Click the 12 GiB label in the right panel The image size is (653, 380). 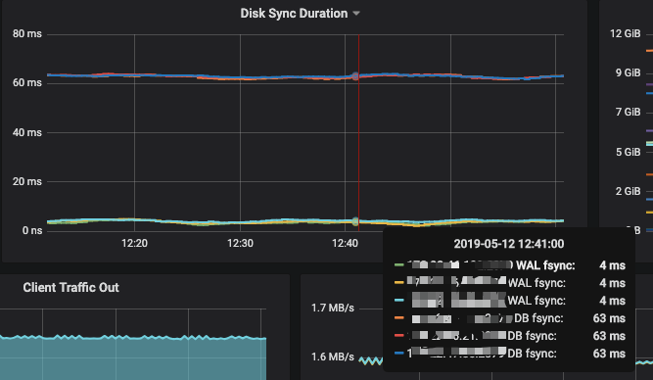coord(625,33)
